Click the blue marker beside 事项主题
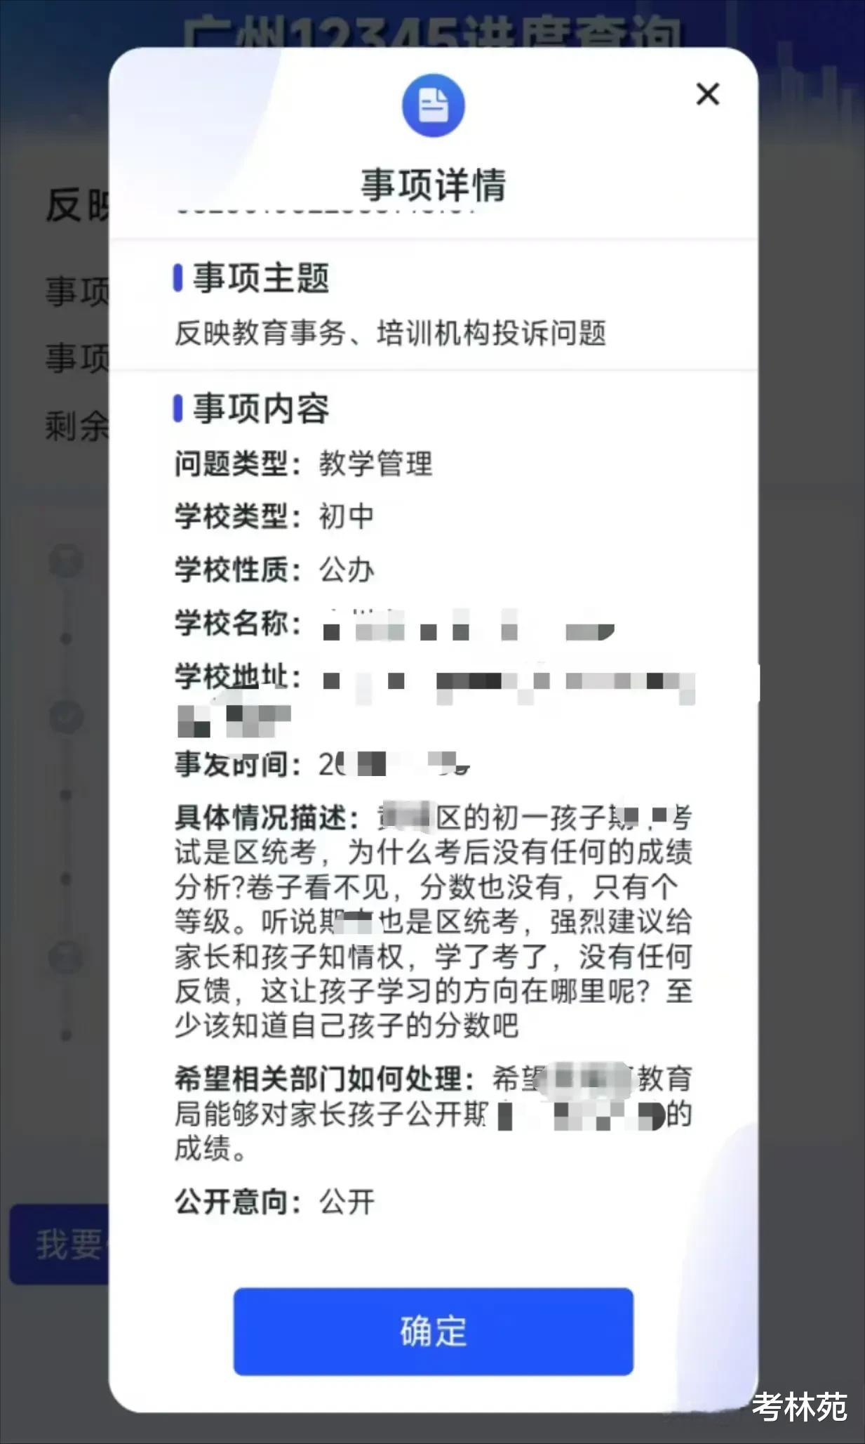This screenshot has height=1444, width=865. pyautogui.click(x=177, y=277)
